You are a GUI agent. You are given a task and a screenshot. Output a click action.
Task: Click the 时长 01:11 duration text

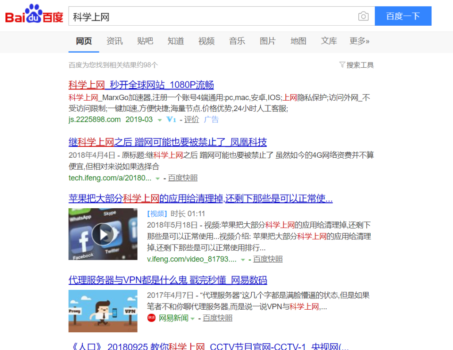tap(188, 214)
